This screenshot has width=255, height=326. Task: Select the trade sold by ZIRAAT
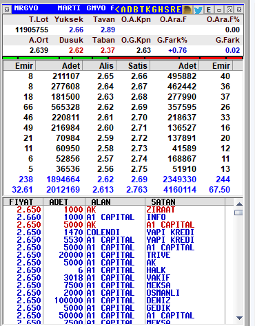point(114,210)
